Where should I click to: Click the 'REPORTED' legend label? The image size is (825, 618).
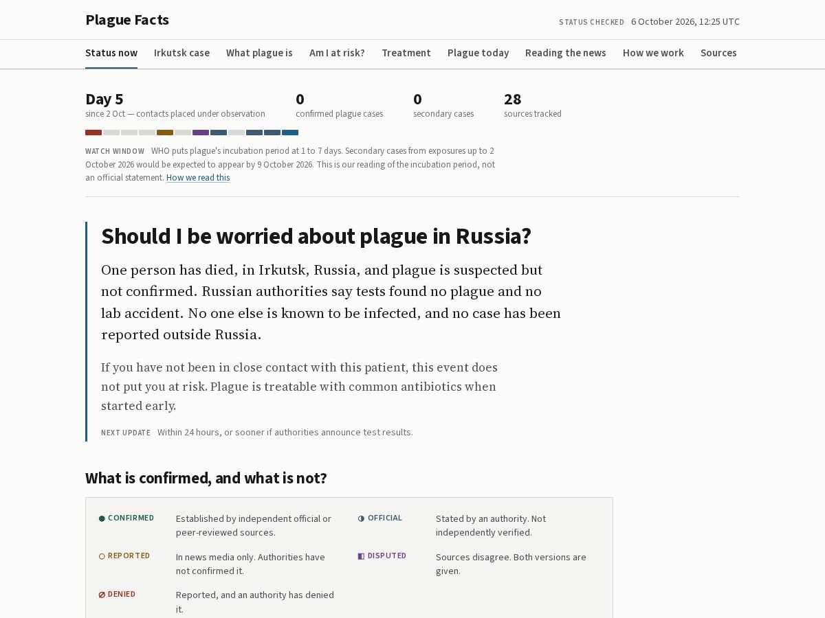tap(129, 556)
